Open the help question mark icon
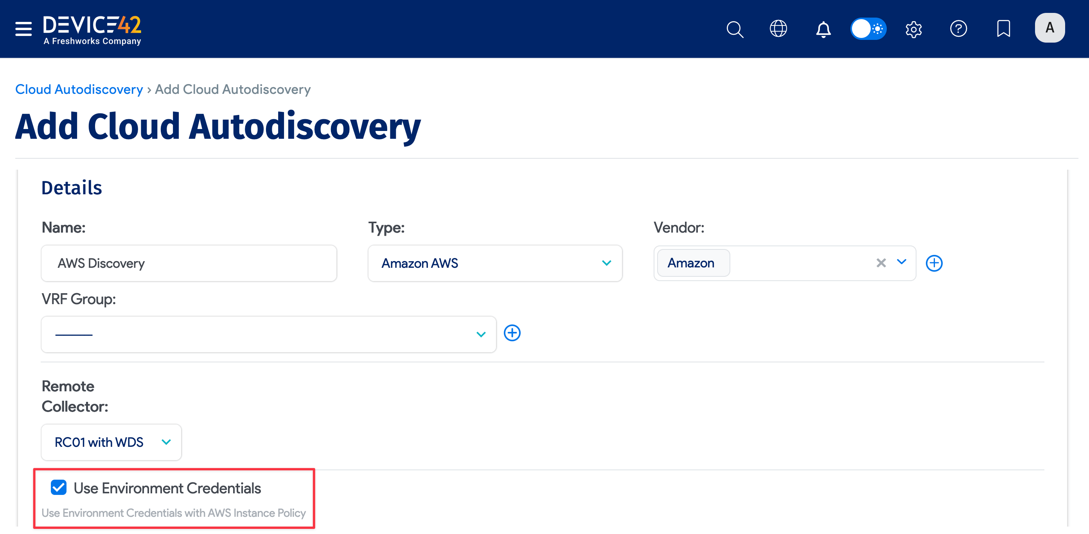This screenshot has height=534, width=1089. click(958, 29)
